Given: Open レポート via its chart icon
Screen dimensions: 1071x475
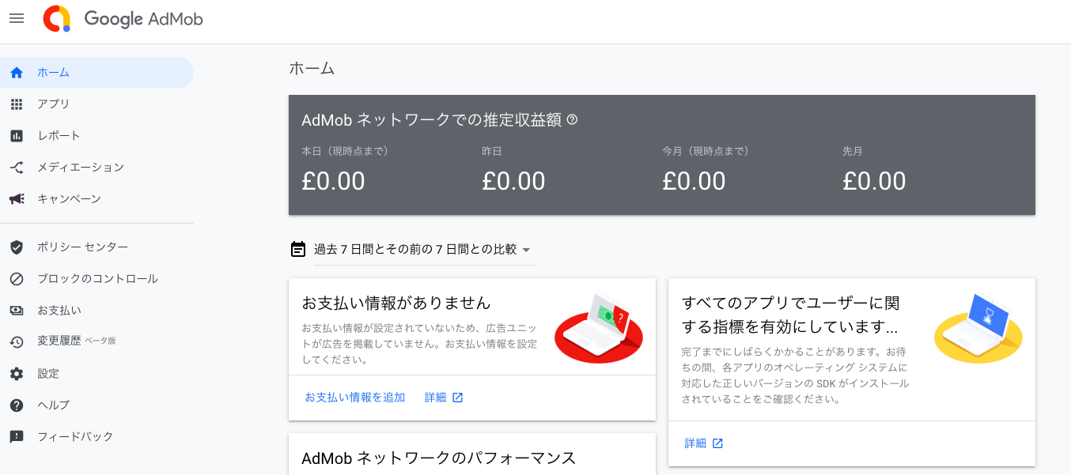Looking at the screenshot, I should [17, 136].
